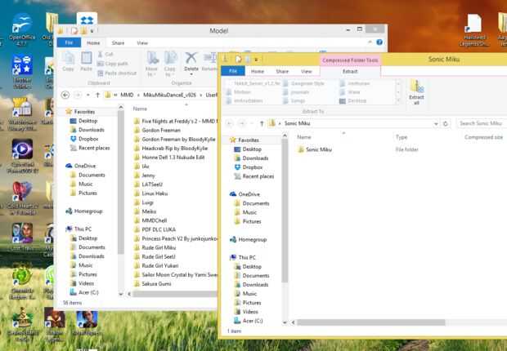Select Jenny folder
The width and height of the screenshot is (507, 351).
(145, 175)
